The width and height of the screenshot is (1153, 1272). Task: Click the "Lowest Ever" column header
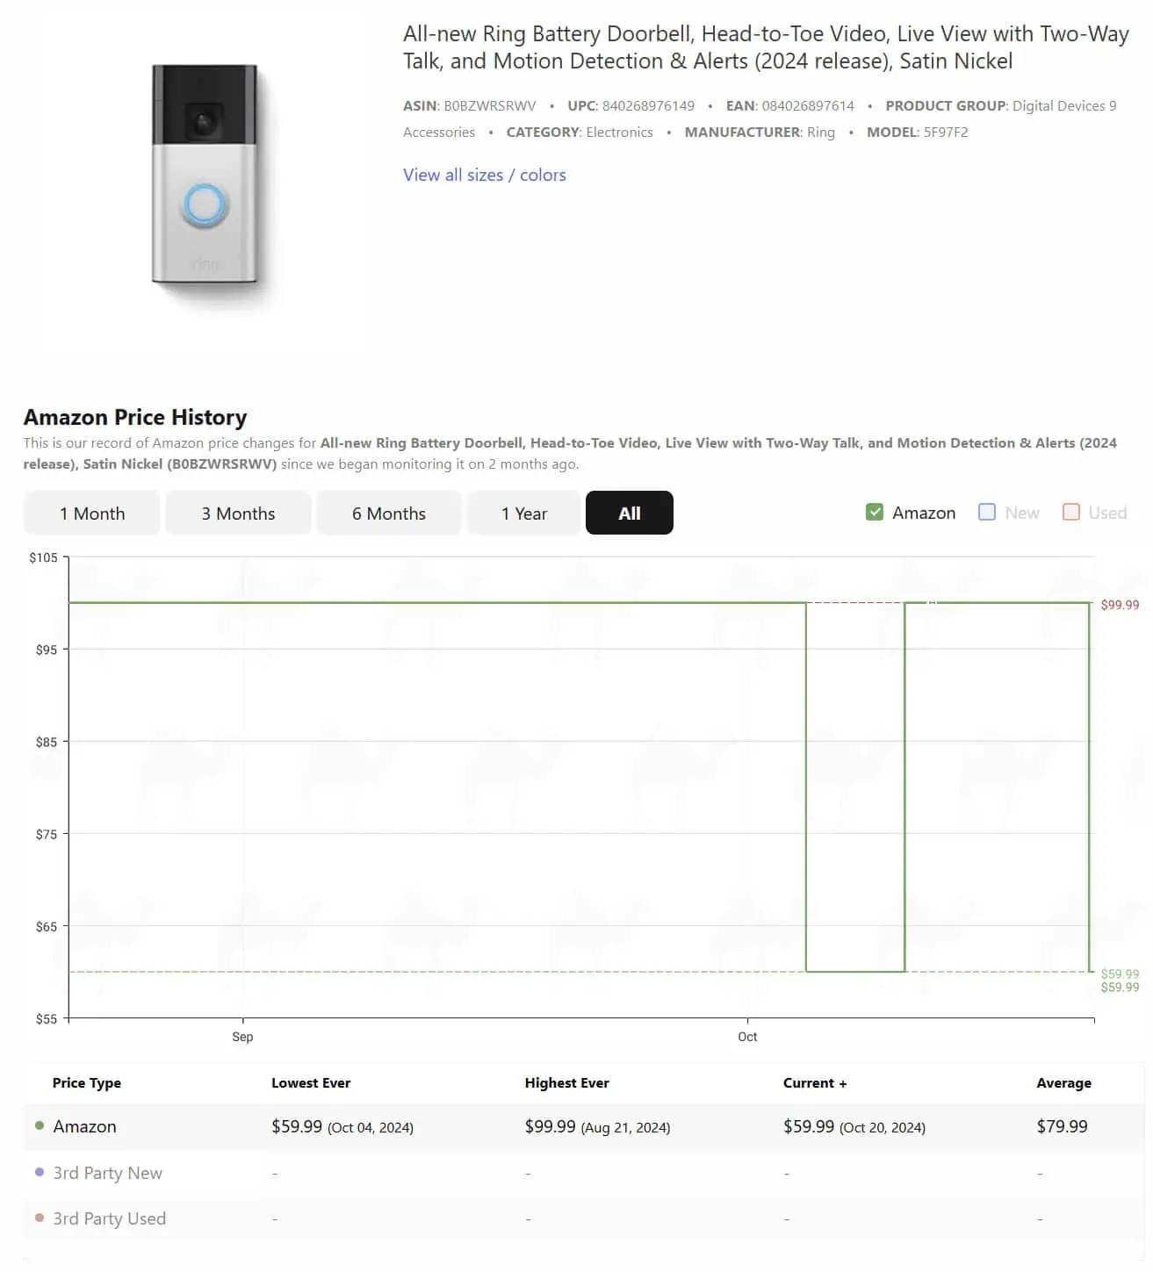(310, 1083)
